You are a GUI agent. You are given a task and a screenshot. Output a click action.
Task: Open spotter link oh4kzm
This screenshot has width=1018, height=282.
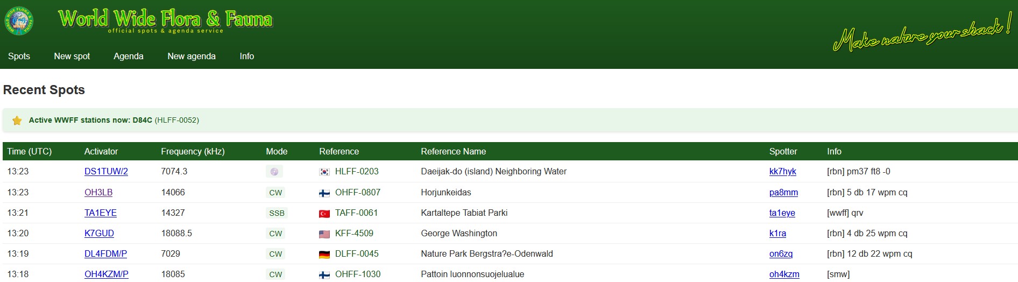pyautogui.click(x=784, y=274)
